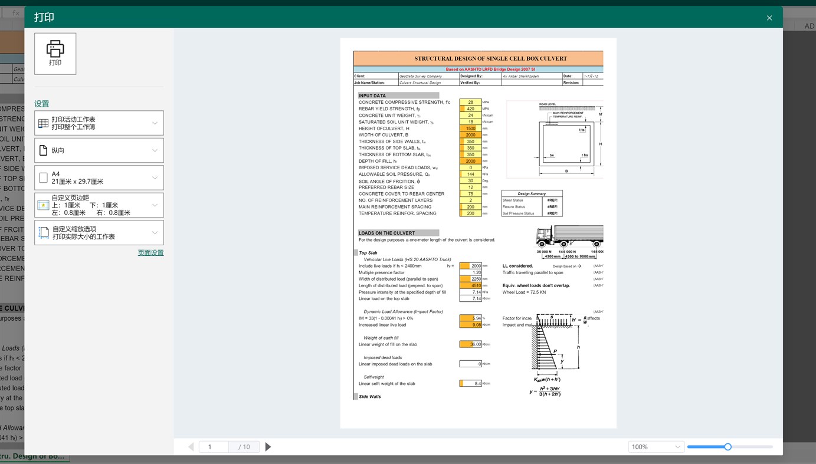The height and width of the screenshot is (464, 816).
Task: Select the portrait orientation page icon
Action: (x=43, y=150)
